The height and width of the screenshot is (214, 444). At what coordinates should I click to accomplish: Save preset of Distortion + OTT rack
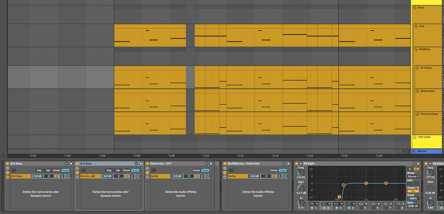[x=211, y=163]
